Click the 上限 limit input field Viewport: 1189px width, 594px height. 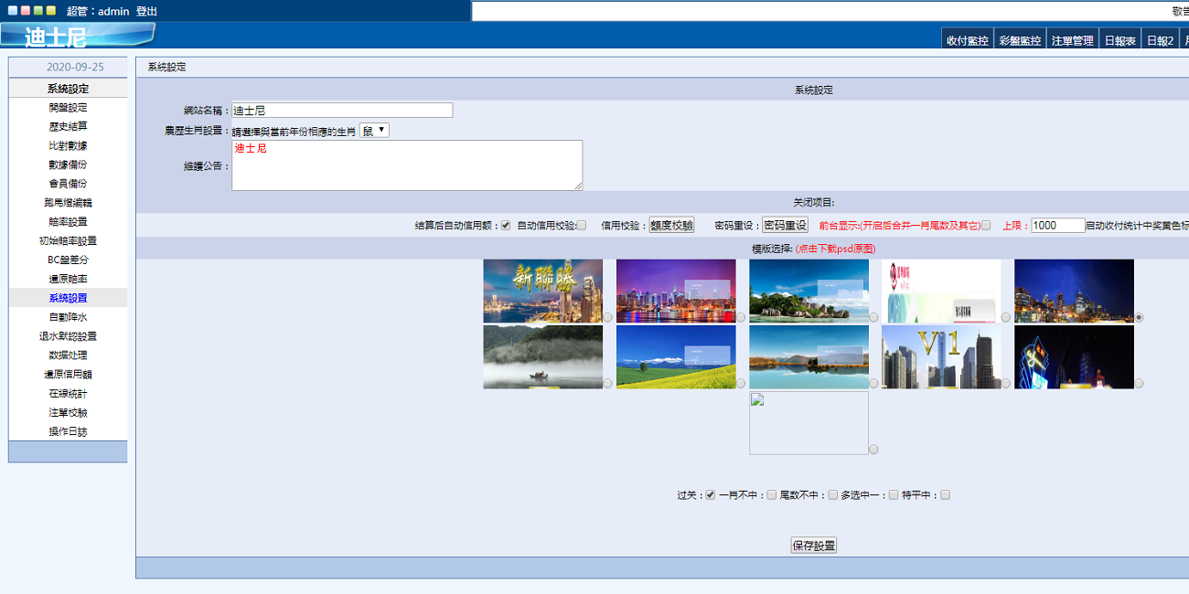(1056, 225)
